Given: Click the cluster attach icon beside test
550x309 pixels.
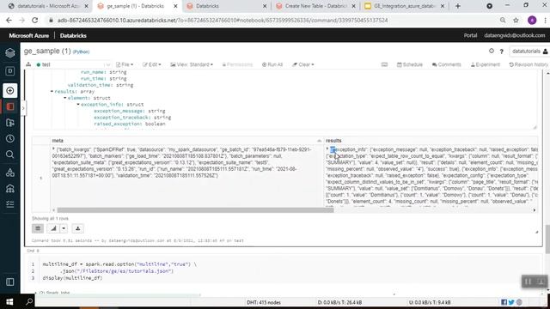Looking at the screenshot, I should [28, 64].
